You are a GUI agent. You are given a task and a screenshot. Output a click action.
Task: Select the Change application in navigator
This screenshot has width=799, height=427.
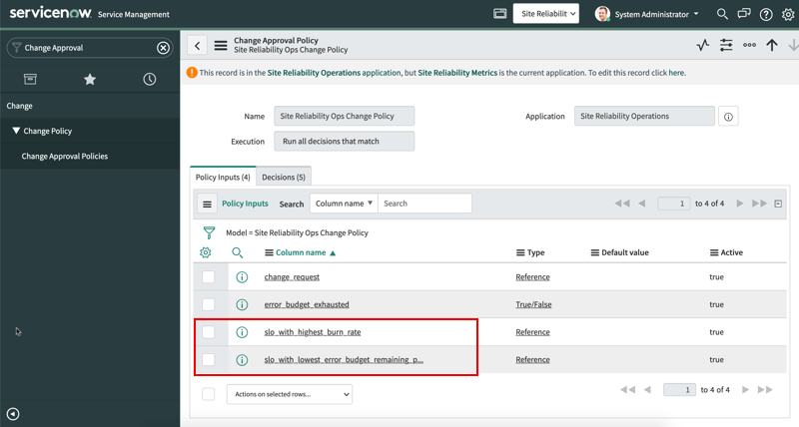coord(19,106)
